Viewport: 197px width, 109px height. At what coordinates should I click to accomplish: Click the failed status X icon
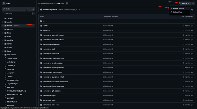[x=79, y=10]
